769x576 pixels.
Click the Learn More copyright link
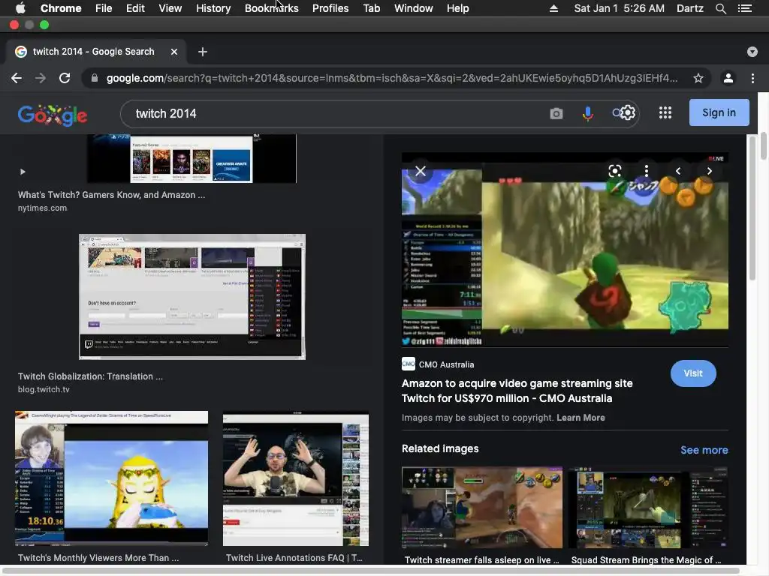point(581,418)
